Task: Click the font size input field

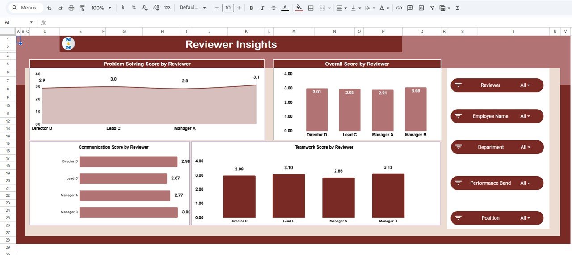Action: tap(228, 8)
